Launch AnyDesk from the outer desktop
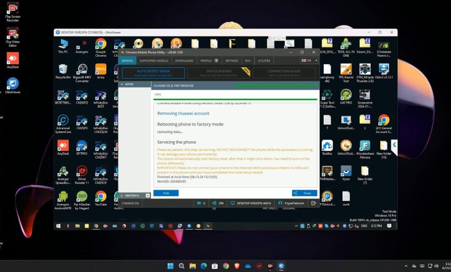Image resolution: width=451 pixels, height=272 pixels. [x=13, y=61]
